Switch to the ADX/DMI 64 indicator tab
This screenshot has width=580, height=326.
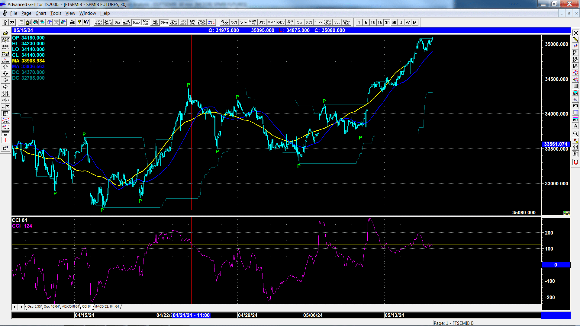[70, 306]
